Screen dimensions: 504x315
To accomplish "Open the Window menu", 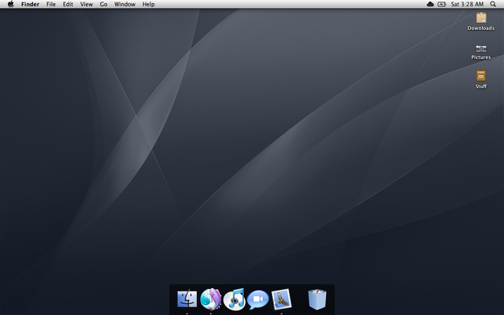I will pyautogui.click(x=124, y=4).
